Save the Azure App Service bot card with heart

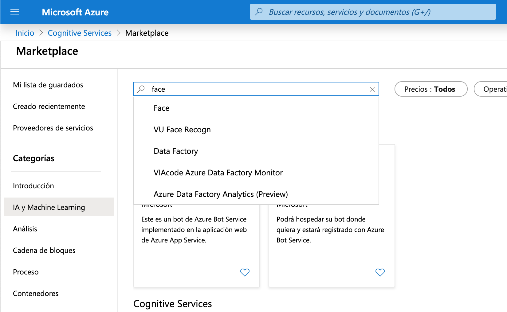(x=245, y=272)
